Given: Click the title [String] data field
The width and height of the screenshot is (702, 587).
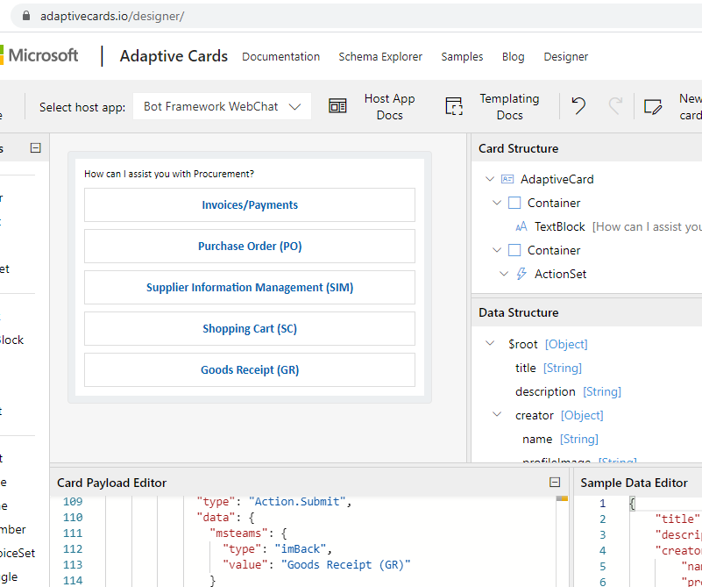Looking at the screenshot, I should click(549, 368).
